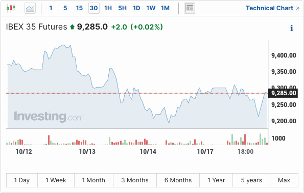Viewport: 304px width, 193px height.
Task: Select the 5H interval
Action: 122,8
